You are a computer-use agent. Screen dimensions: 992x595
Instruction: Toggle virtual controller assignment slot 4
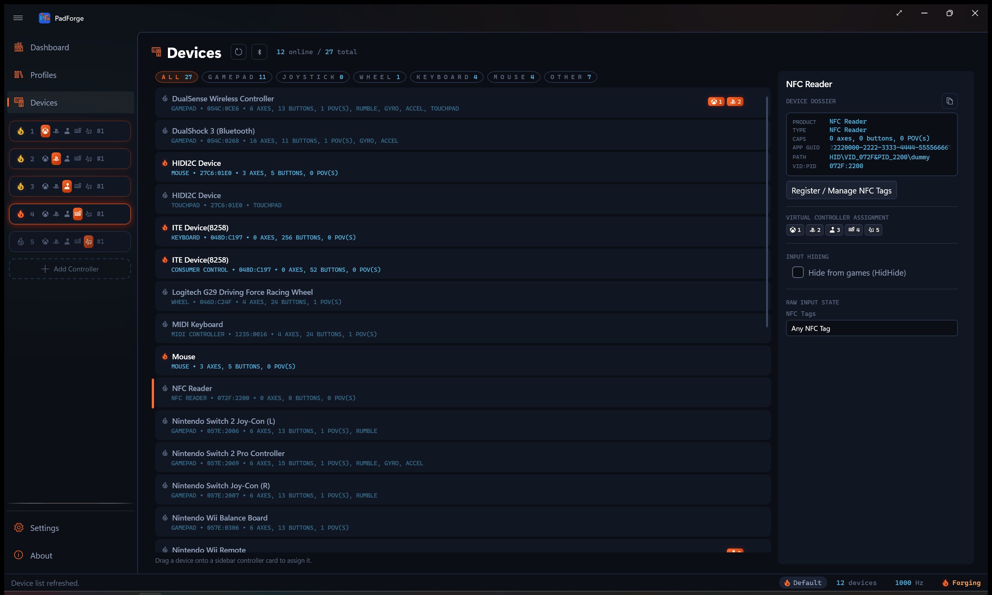pyautogui.click(x=854, y=230)
